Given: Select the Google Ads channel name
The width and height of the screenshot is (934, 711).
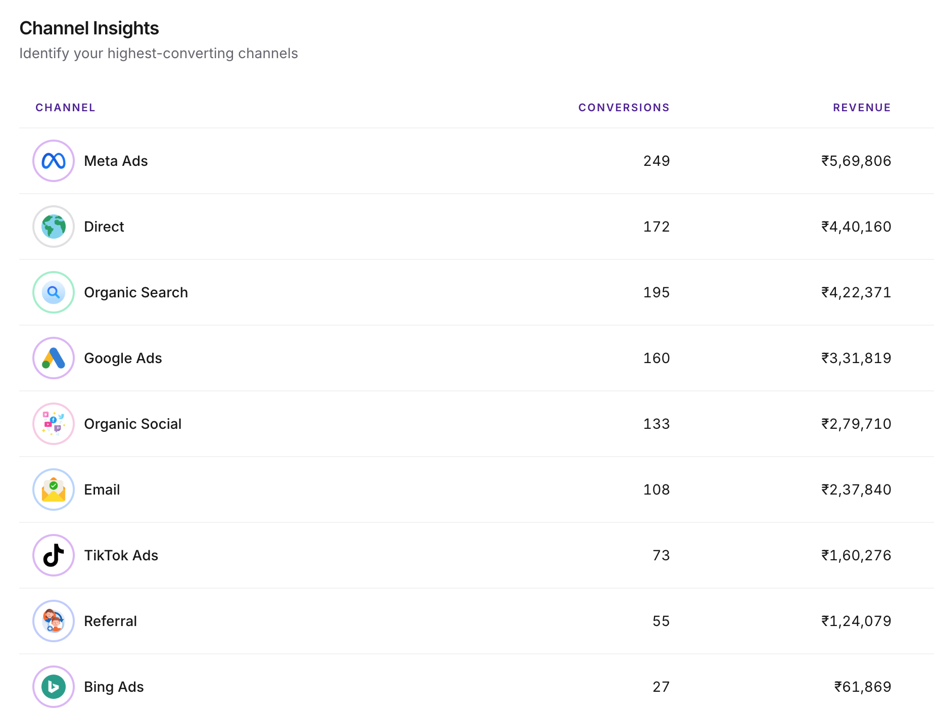Looking at the screenshot, I should click(x=123, y=358).
